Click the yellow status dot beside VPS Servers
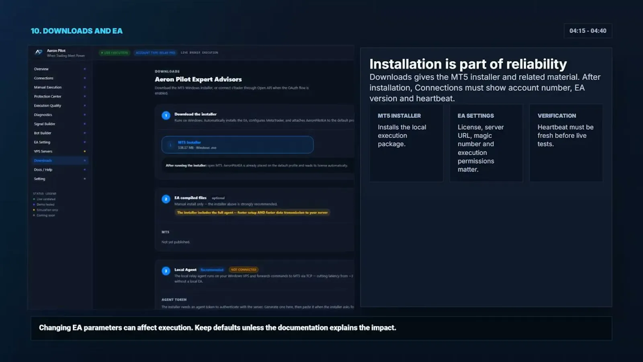Image resolution: width=643 pixels, height=362 pixels. (x=85, y=152)
